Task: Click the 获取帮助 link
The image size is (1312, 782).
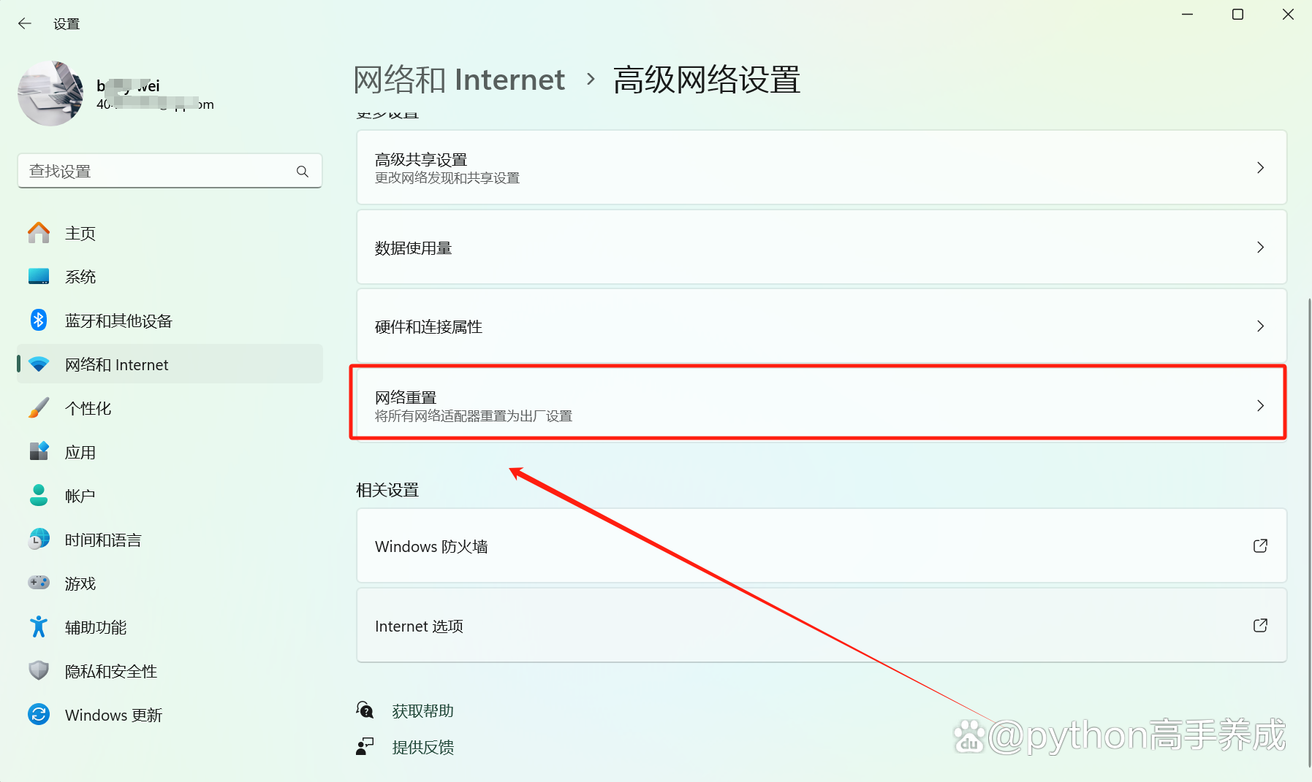Action: tap(422, 710)
